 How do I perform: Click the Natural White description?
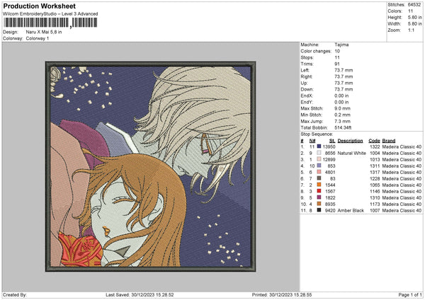pos(351,154)
